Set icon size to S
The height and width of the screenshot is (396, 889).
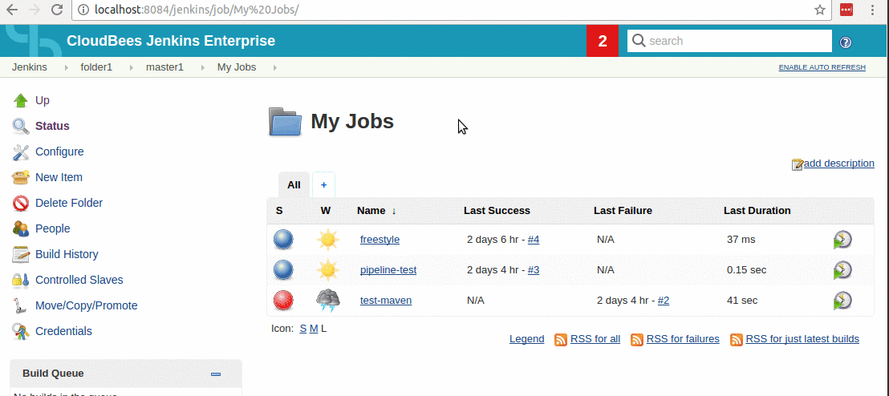[x=302, y=329]
